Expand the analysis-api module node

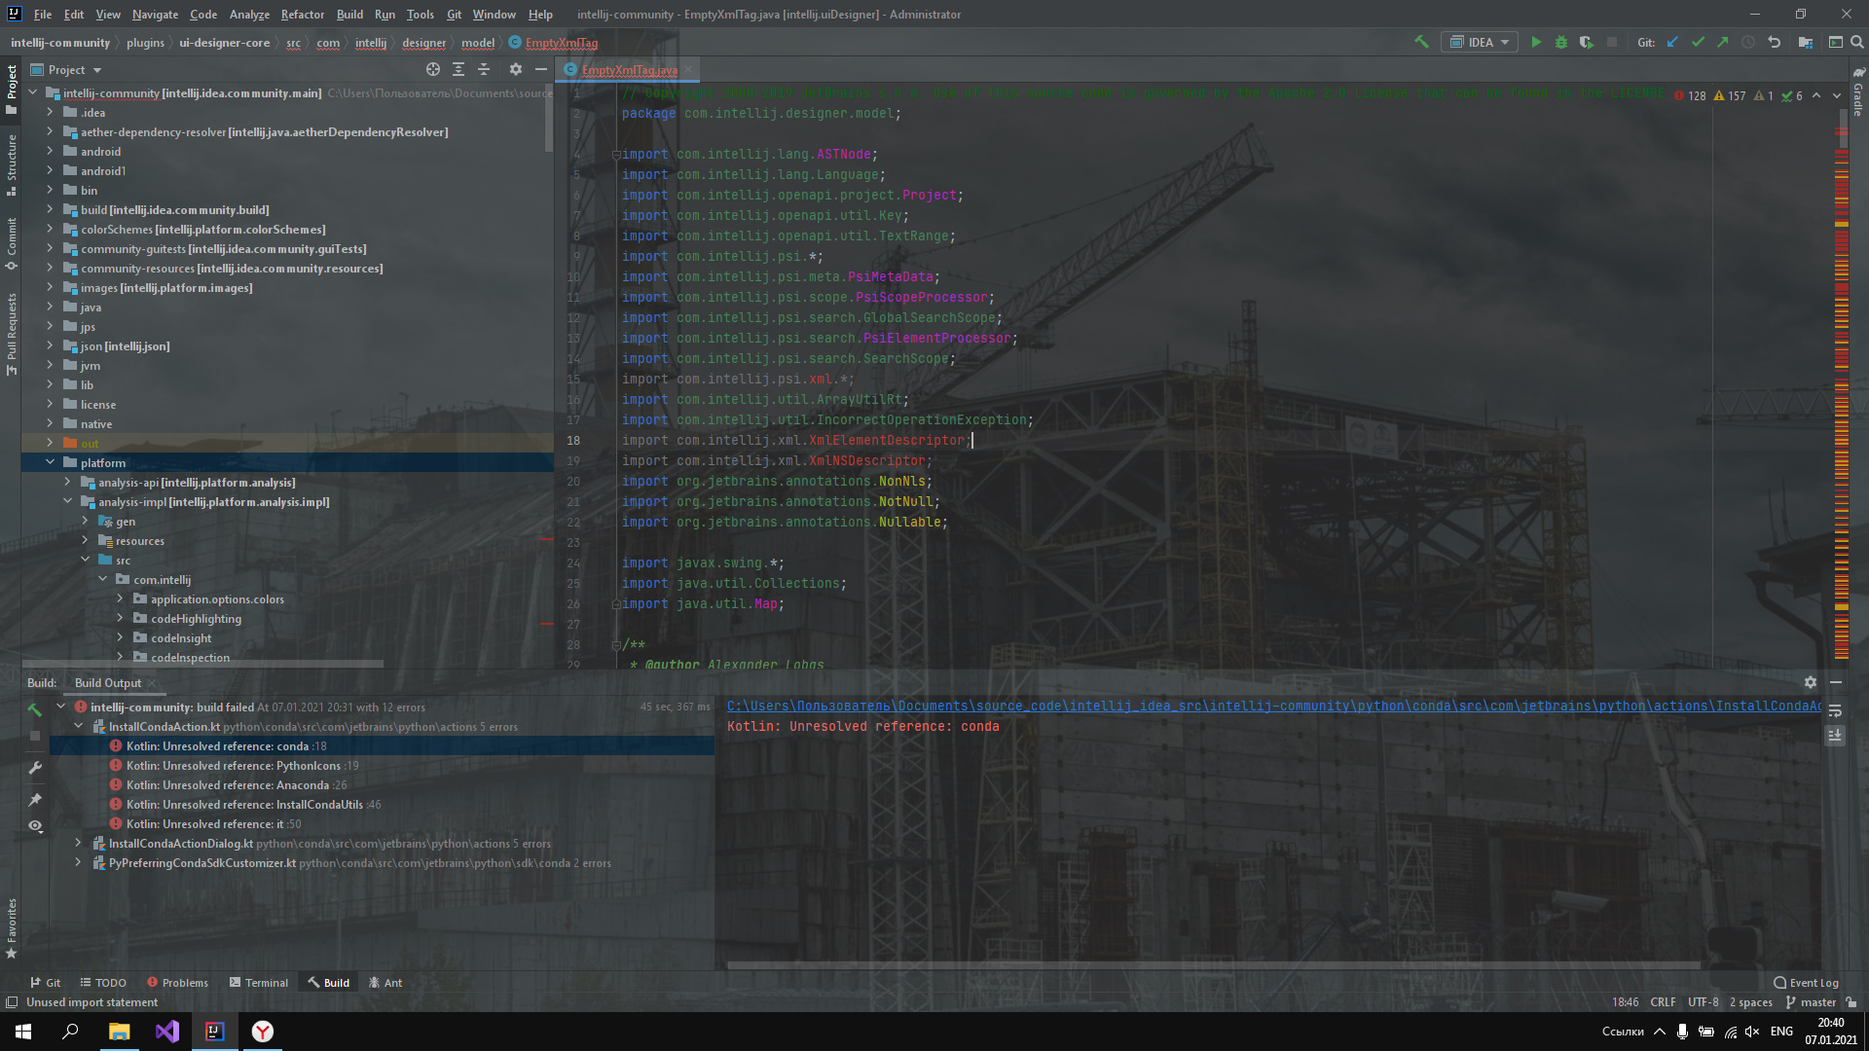click(67, 482)
